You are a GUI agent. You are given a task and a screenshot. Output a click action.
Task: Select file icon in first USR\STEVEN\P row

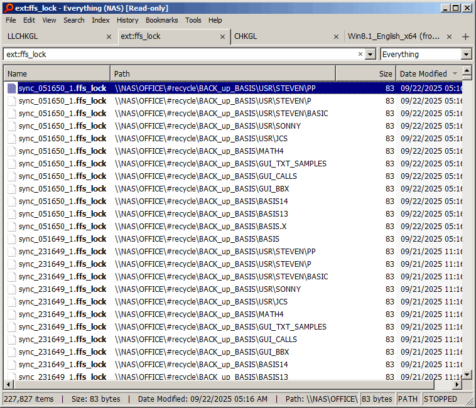tap(12, 100)
